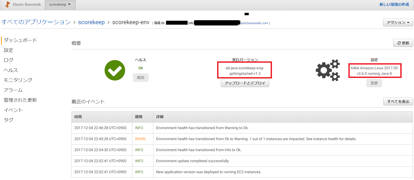Click timestamp 2017-12-04 22:04:30 UTC+0900
This screenshot has height=180, width=414.
point(100,150)
